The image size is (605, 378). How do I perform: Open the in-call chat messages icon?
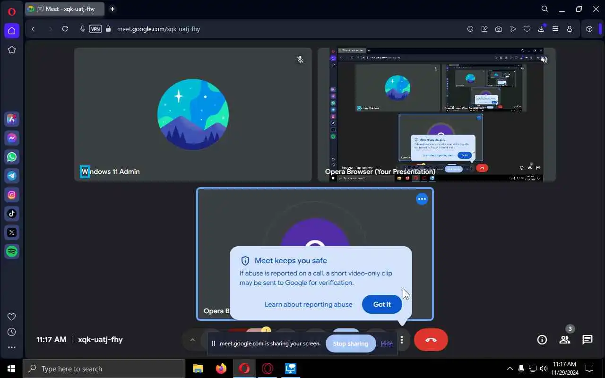tap(588, 340)
